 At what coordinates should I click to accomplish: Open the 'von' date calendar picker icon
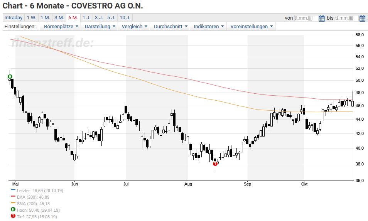322,18
